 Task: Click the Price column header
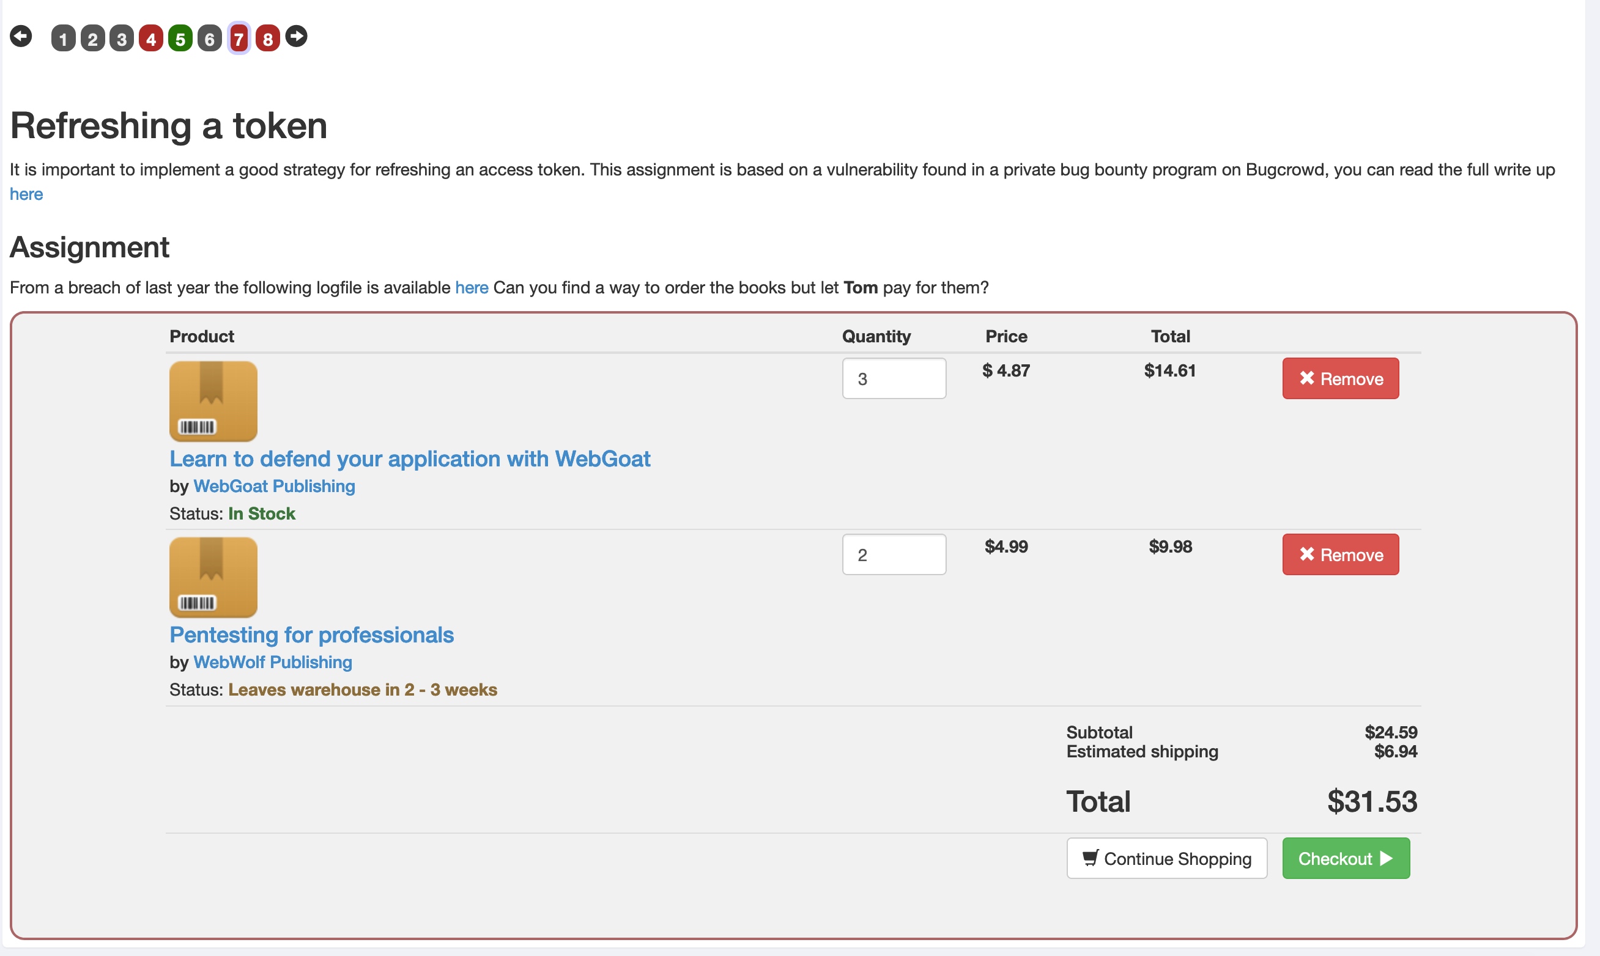(x=1007, y=336)
